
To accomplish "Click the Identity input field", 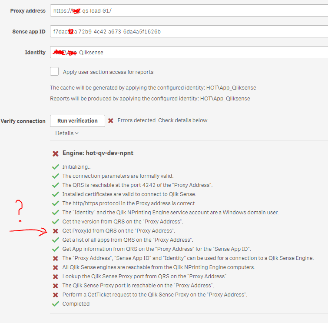I will click(x=189, y=53).
